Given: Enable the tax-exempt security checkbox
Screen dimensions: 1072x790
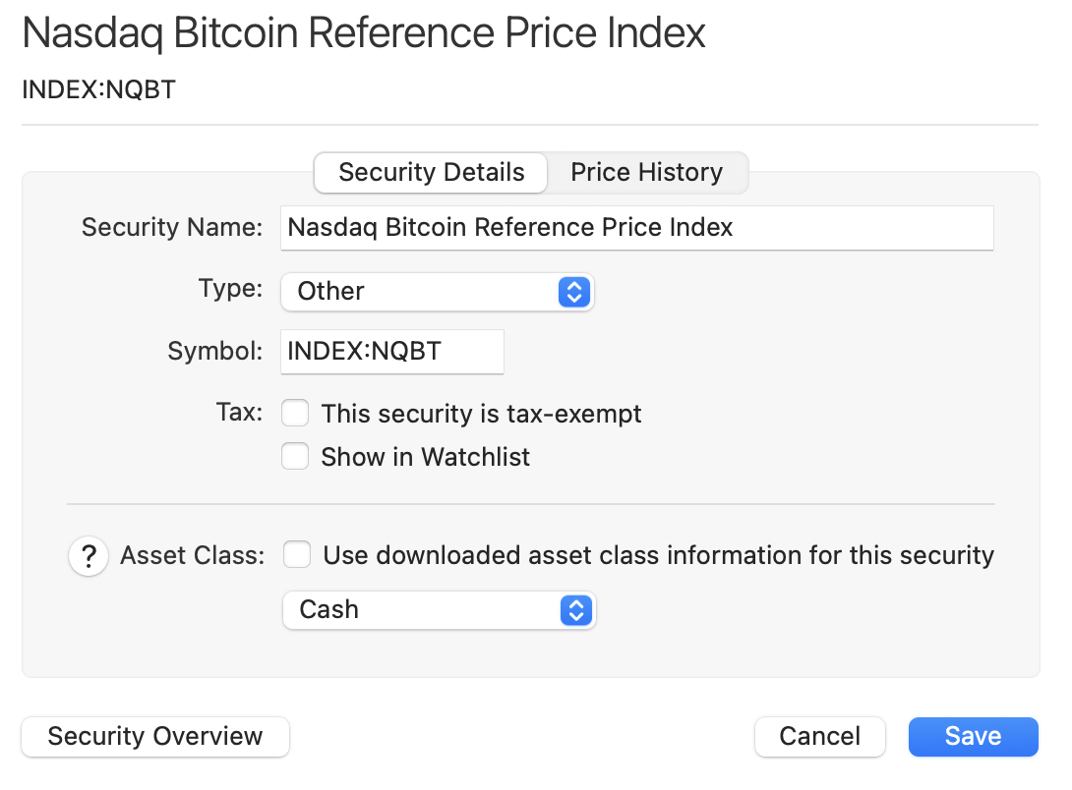Looking at the screenshot, I should click(x=296, y=413).
